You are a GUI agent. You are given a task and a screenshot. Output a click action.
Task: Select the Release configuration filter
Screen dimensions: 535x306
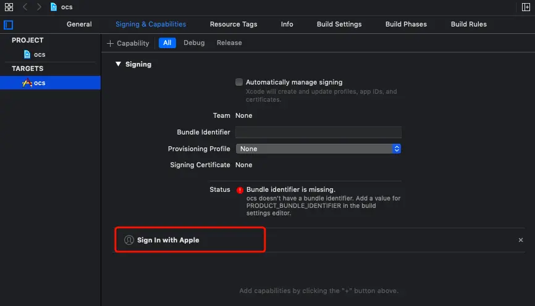229,43
